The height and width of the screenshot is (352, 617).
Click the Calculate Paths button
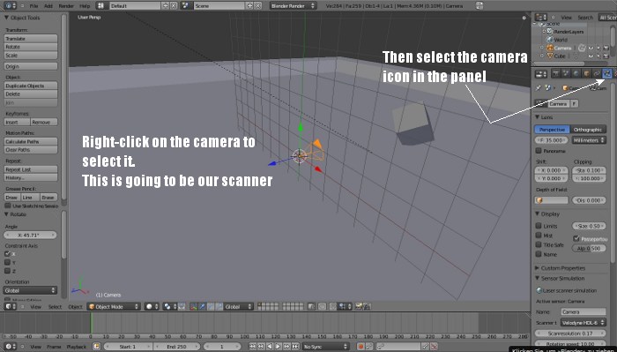(x=31, y=141)
